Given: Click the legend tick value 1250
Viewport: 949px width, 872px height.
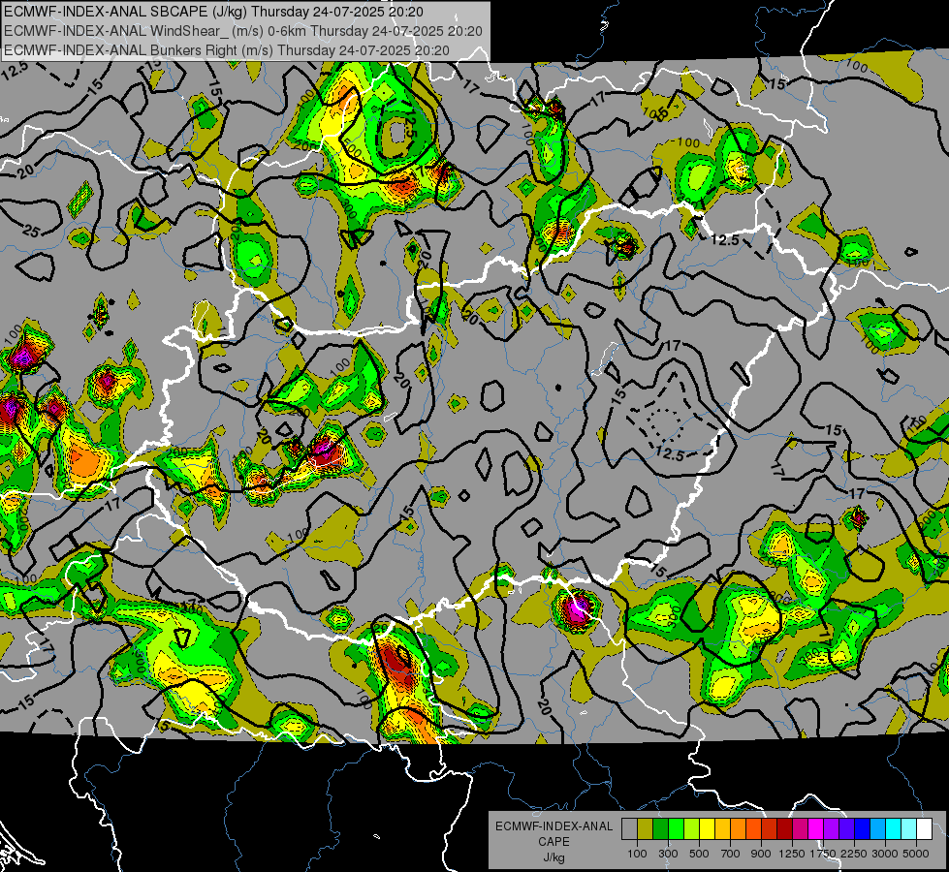Looking at the screenshot, I should tap(792, 854).
